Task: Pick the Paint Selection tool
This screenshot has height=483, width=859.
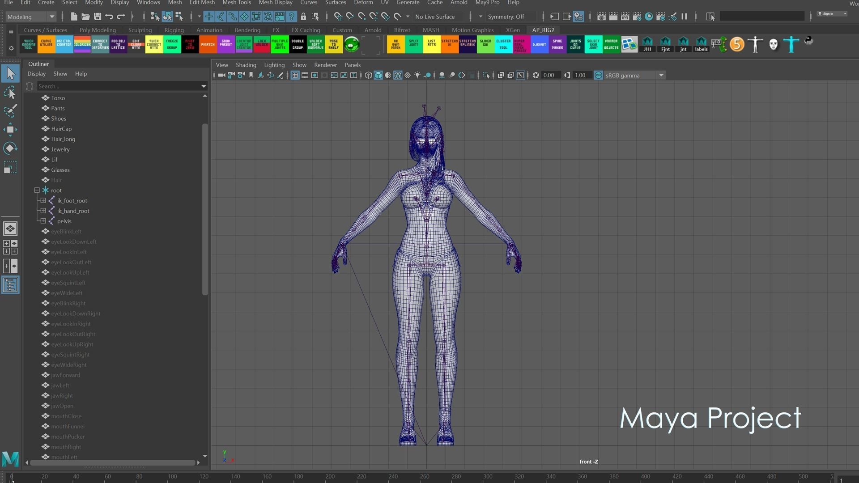Action: [10, 110]
